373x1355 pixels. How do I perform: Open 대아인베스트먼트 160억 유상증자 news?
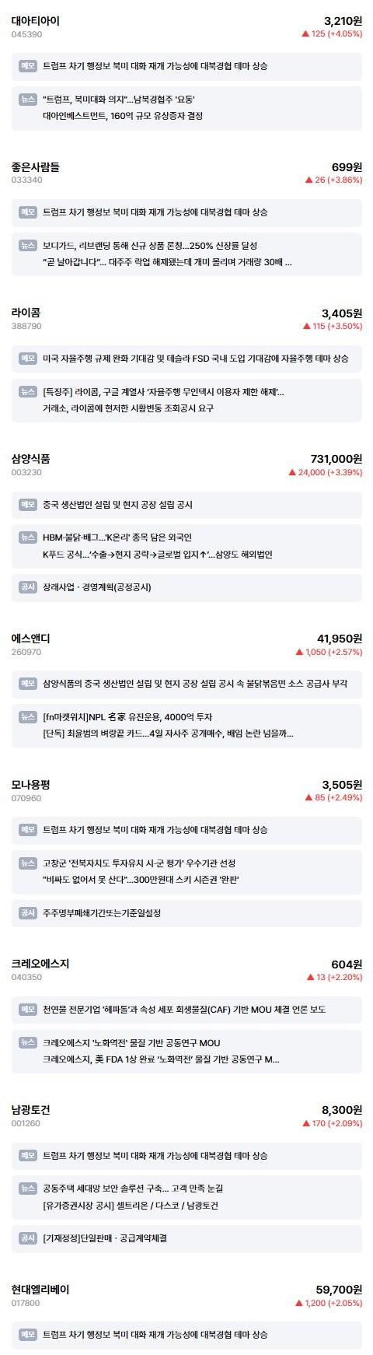click(123, 116)
